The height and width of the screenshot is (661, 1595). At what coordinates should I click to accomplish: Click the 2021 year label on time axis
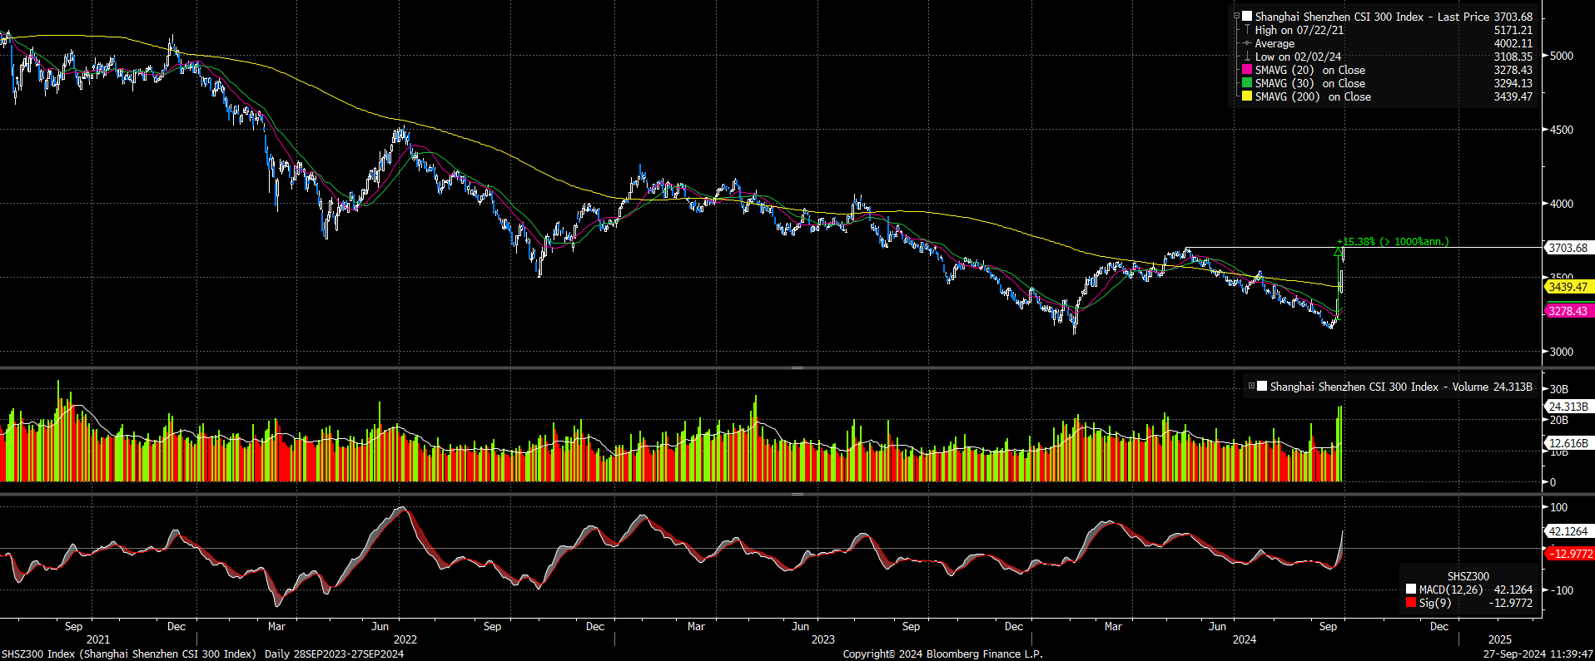pyautogui.click(x=98, y=639)
